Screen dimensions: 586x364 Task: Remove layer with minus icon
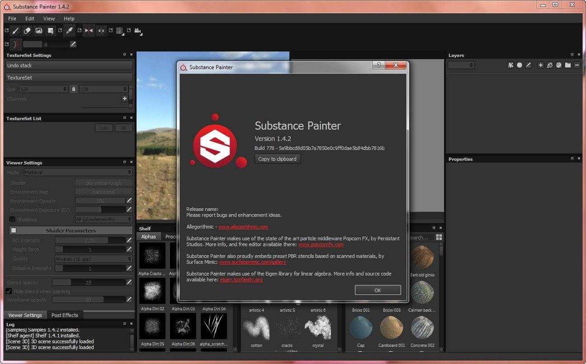577,65
